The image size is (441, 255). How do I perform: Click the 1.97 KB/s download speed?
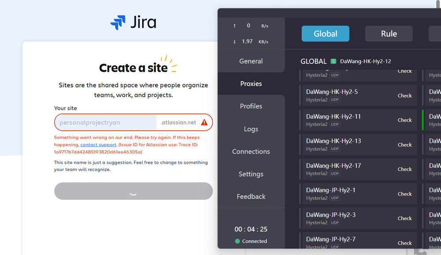tap(255, 41)
